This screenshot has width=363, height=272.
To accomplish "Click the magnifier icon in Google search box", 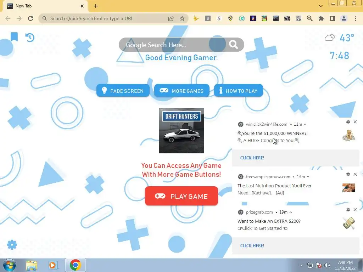I will tap(233, 44).
